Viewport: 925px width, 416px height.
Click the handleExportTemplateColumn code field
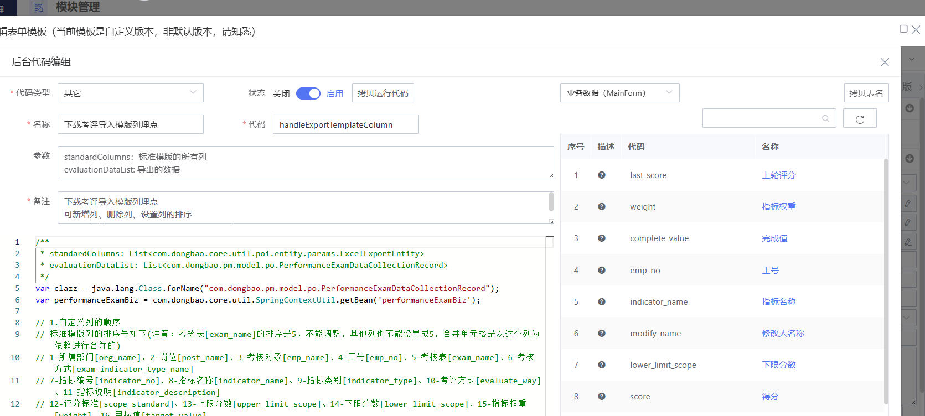click(x=345, y=124)
